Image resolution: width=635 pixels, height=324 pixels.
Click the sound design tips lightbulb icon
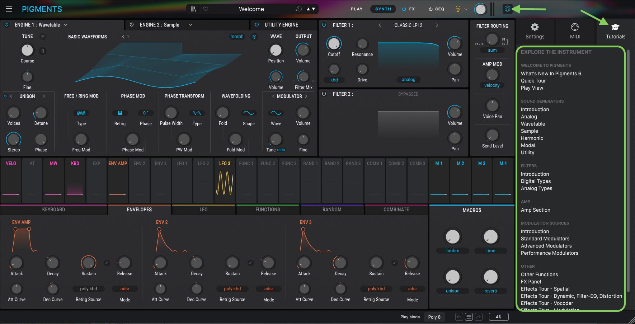click(458, 9)
